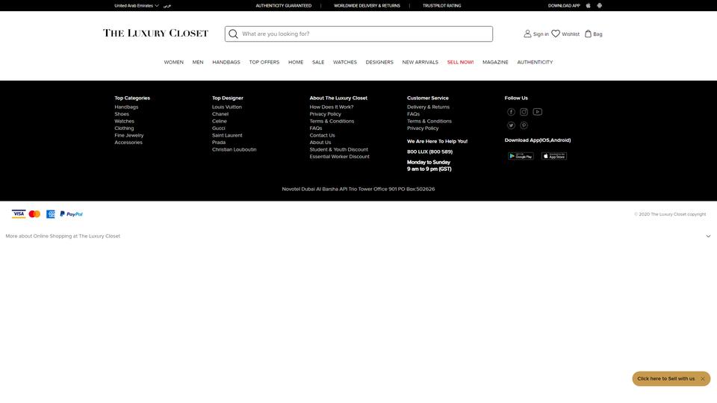Click DOWNLOAD APP text in top bar
717x403 pixels.
564,6
